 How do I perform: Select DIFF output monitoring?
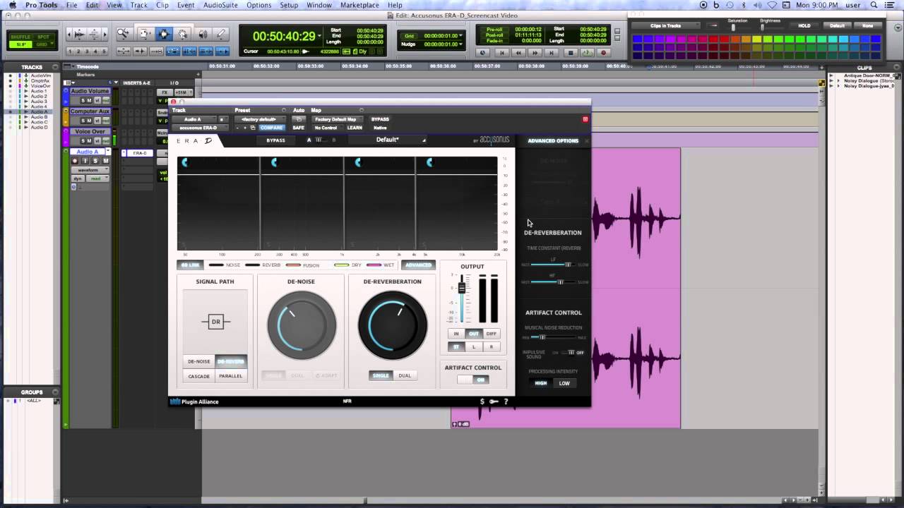(x=491, y=334)
